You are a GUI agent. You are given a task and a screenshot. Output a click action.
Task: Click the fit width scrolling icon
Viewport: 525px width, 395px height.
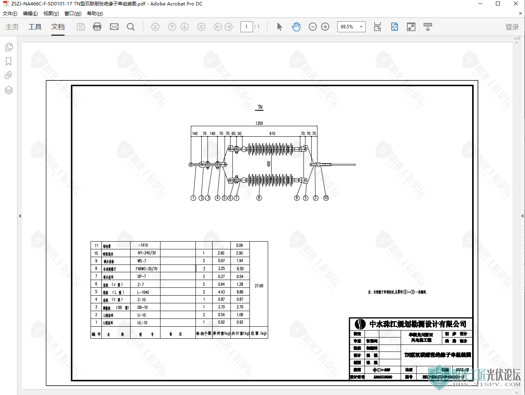[377, 27]
